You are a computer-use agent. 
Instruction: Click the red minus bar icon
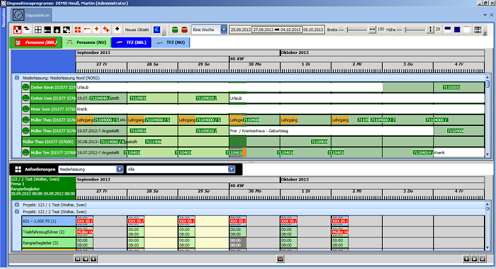click(87, 29)
